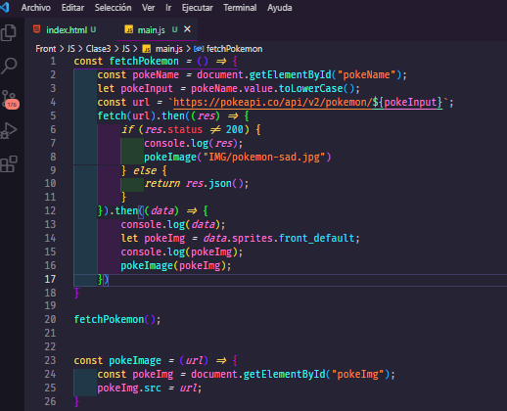Open the Extensions view icon
This screenshot has height=411, width=507.
[9, 163]
